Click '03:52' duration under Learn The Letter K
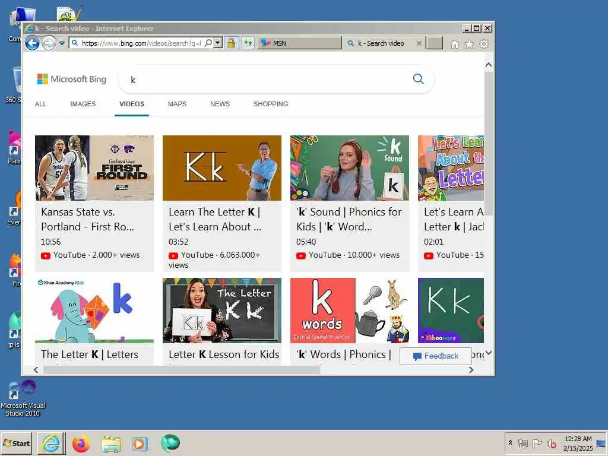The image size is (608, 456). (178, 242)
